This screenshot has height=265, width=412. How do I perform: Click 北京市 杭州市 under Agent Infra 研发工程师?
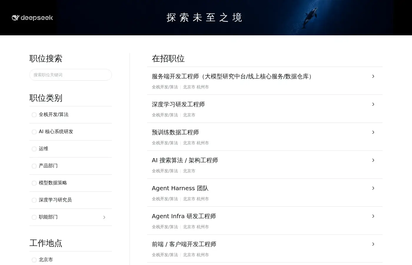[196, 227]
